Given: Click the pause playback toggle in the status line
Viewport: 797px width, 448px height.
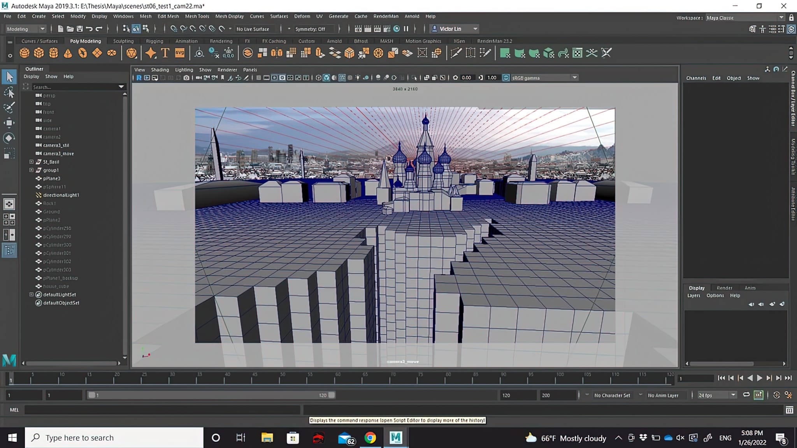Looking at the screenshot, I should click(x=406, y=29).
